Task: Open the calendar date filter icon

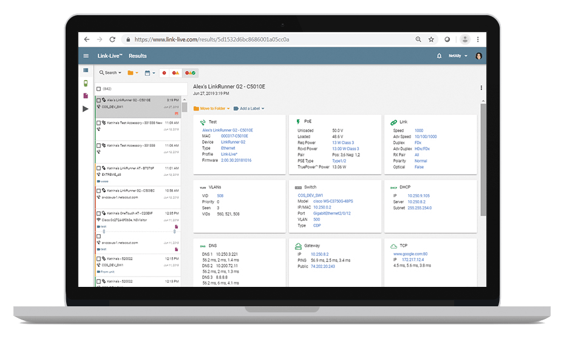Action: pyautogui.click(x=148, y=73)
